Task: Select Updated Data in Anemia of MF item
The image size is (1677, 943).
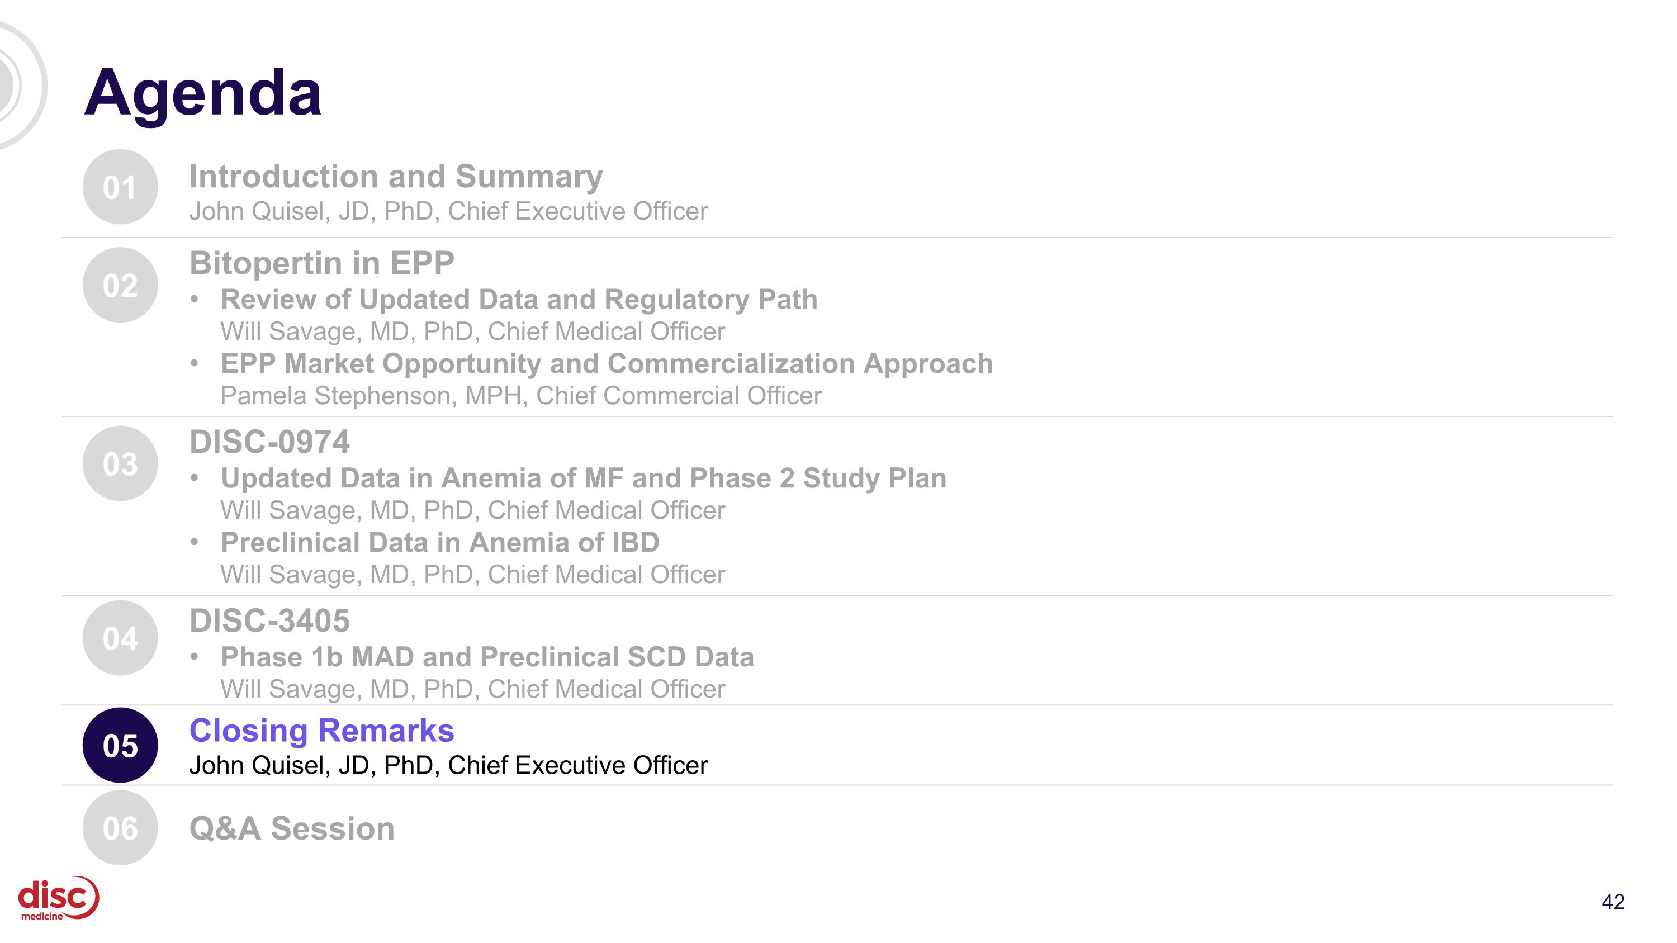Action: click(x=583, y=478)
